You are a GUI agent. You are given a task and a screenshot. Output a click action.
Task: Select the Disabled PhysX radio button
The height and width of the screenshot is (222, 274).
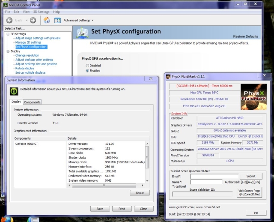[87, 66]
